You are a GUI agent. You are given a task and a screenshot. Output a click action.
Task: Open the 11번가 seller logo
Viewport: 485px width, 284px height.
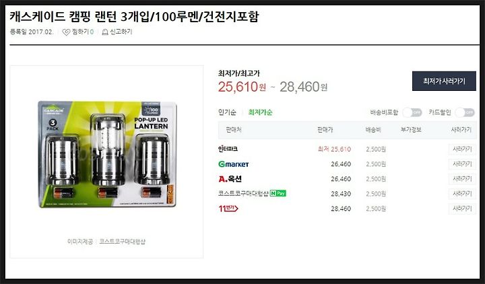(x=228, y=209)
